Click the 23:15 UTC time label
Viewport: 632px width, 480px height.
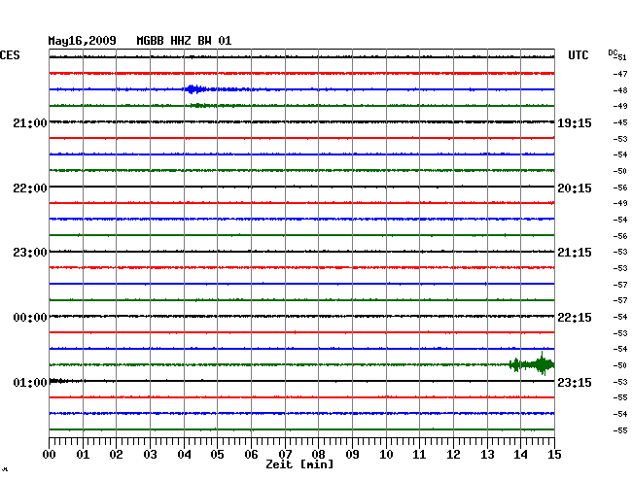575,382
